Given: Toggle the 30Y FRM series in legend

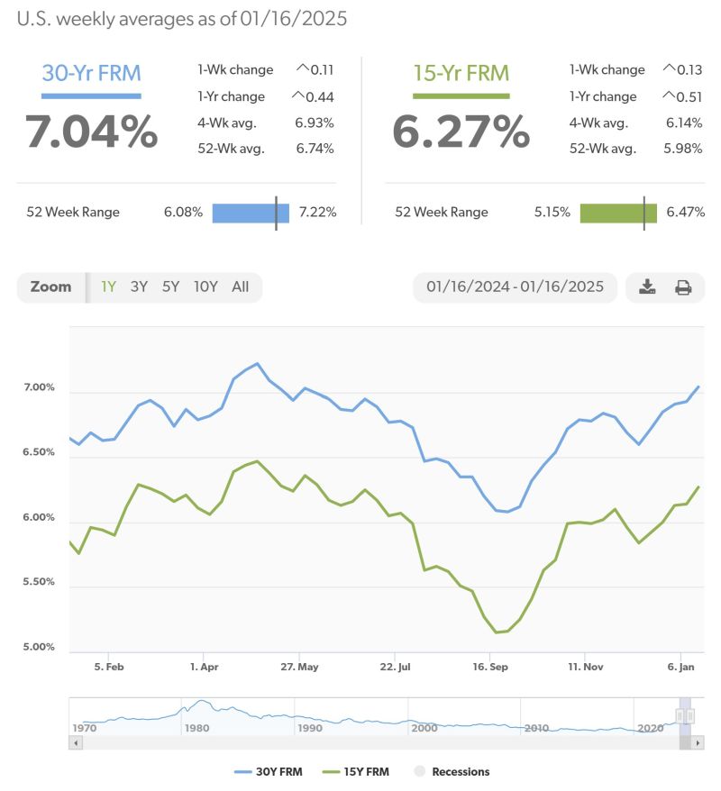Looking at the screenshot, I should point(267,771).
